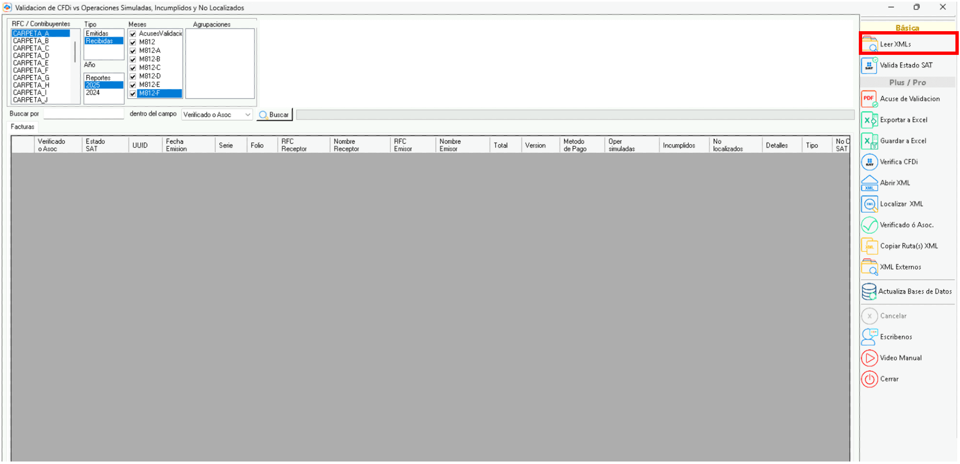
Task: Click the Localizar XML magnifier icon
Action: 869,204
